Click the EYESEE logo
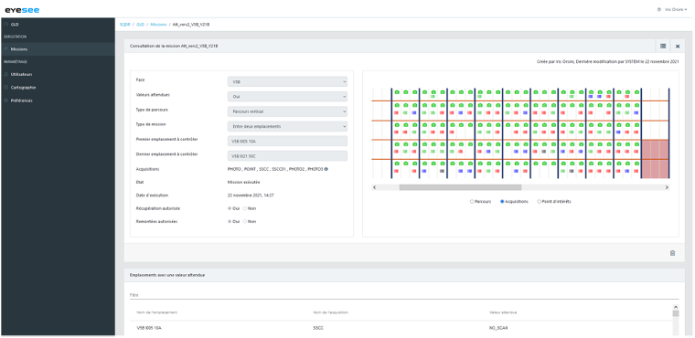695x338 pixels. [22, 10]
